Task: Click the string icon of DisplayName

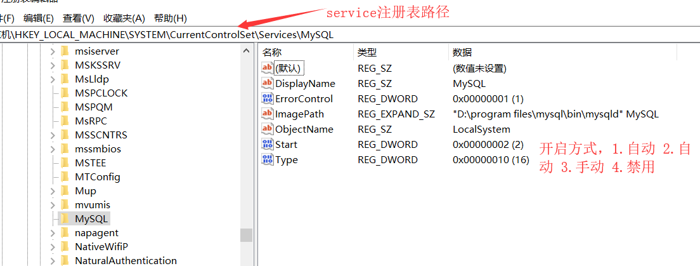Action: pyautogui.click(x=267, y=83)
